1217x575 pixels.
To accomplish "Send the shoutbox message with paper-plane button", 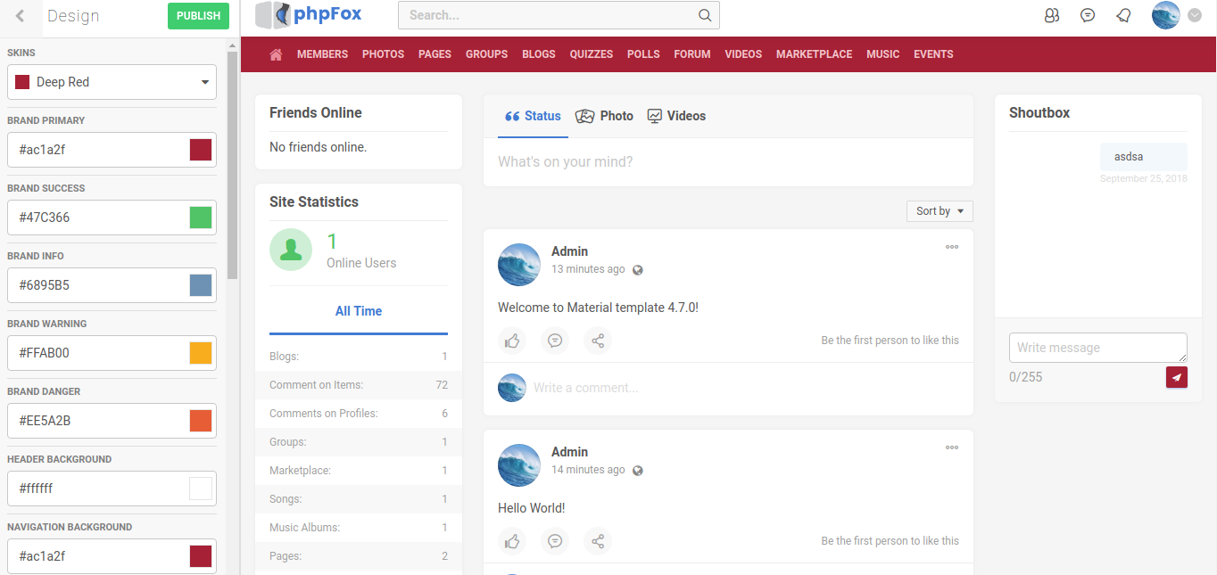I will coord(1176,377).
